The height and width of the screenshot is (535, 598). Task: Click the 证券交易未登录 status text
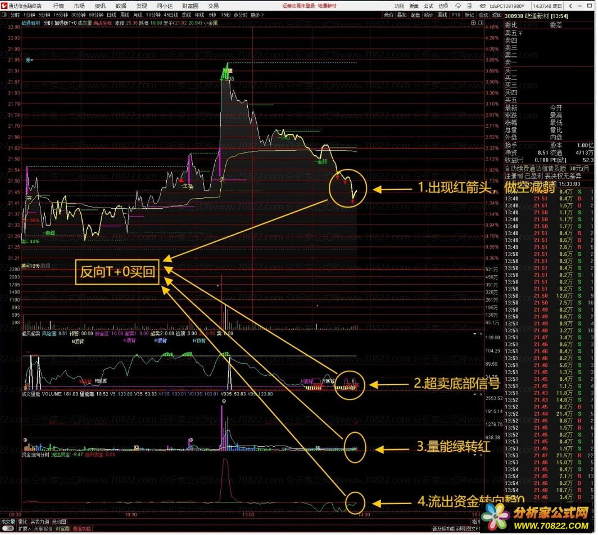pyautogui.click(x=298, y=6)
